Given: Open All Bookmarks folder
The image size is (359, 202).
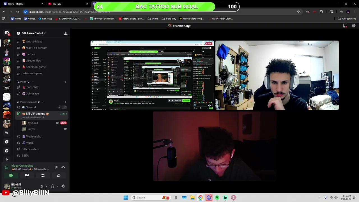Looking at the screenshot, I should click(x=347, y=19).
